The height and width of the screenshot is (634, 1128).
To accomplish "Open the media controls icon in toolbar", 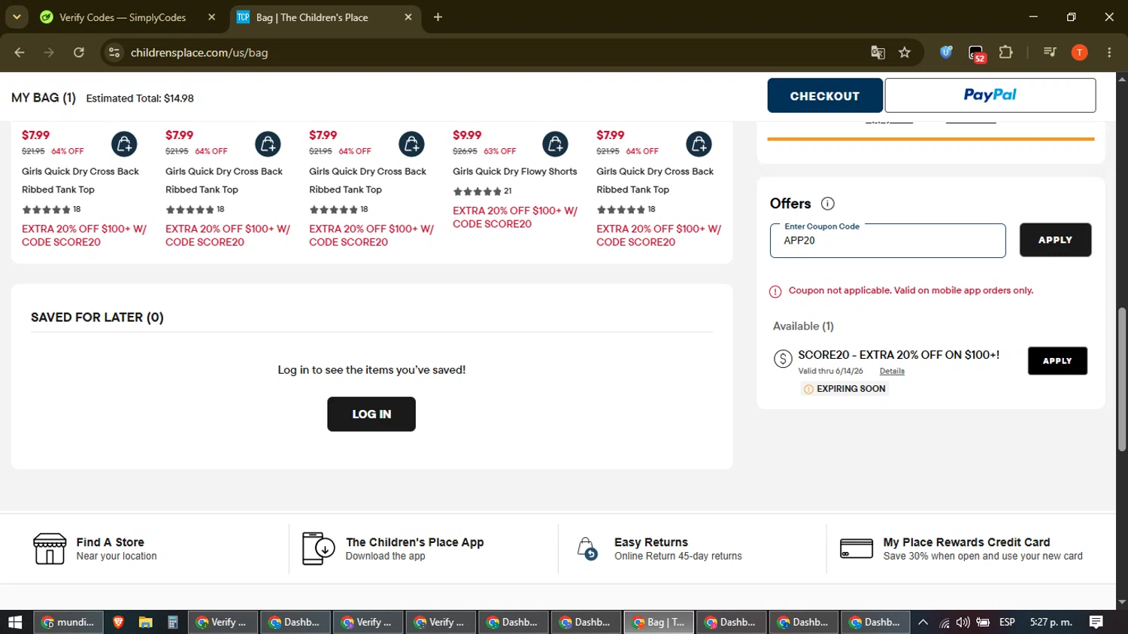I will click(x=1050, y=53).
